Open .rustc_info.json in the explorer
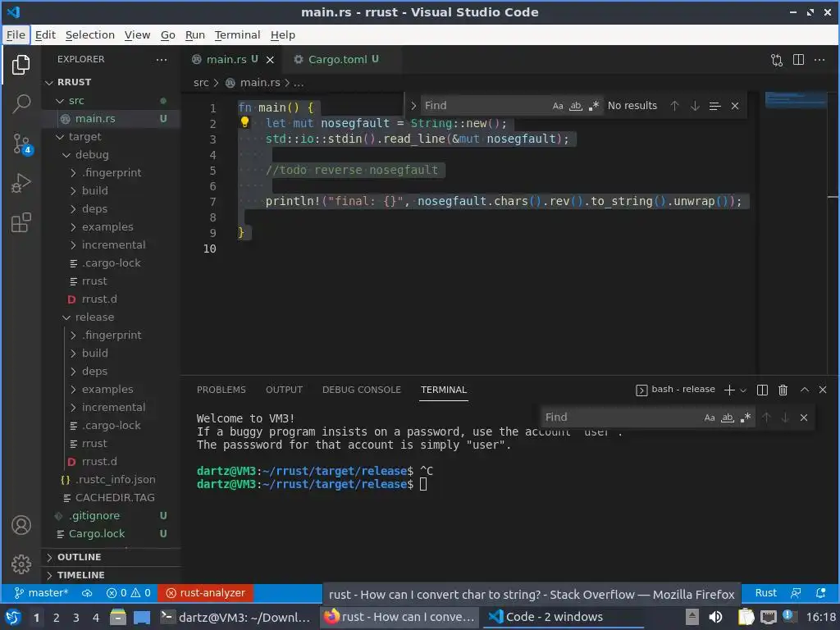Image resolution: width=840 pixels, height=630 pixels. pos(111,480)
